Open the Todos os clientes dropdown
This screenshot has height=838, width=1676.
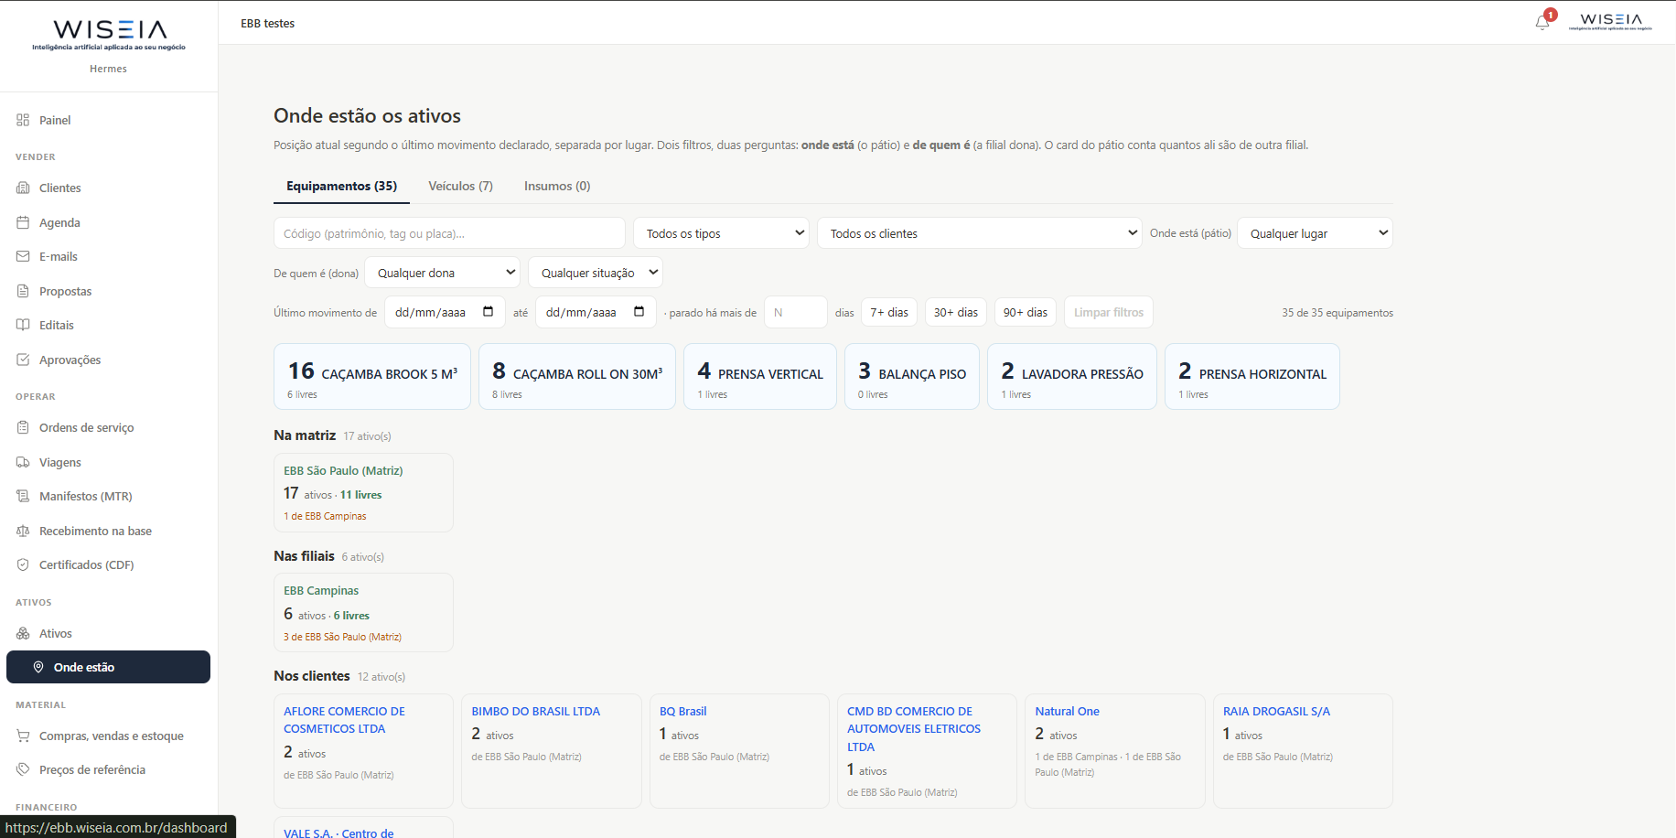[x=979, y=233]
